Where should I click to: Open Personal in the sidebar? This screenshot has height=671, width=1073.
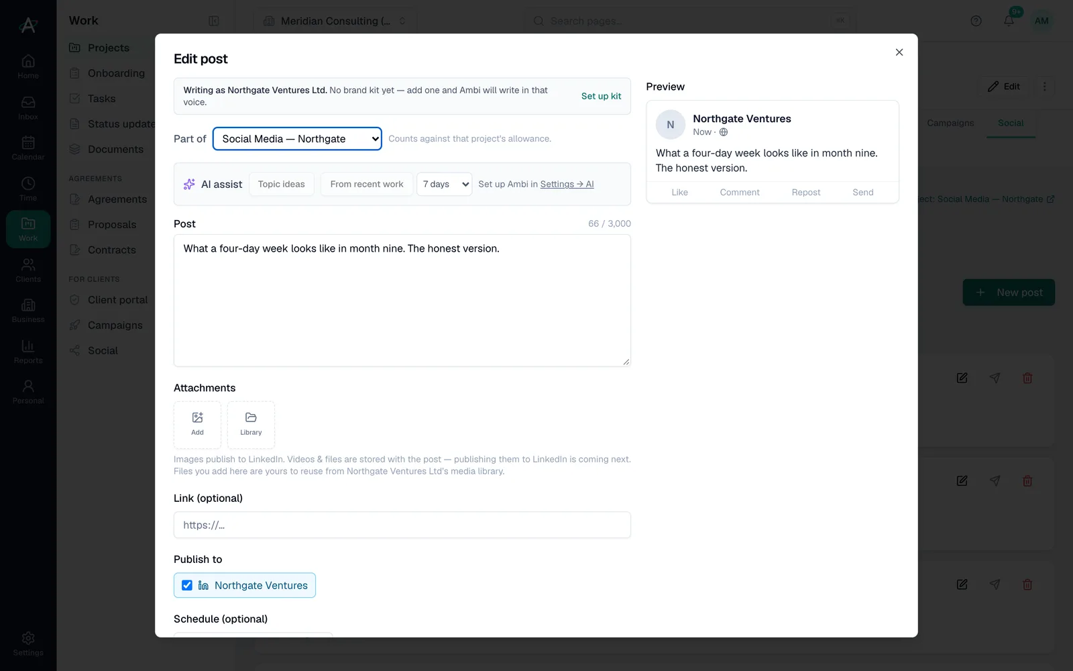(x=28, y=392)
